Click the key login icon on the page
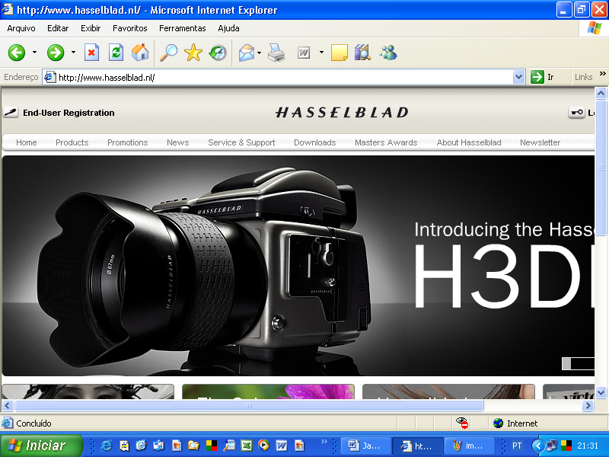This screenshot has width=609, height=457. tap(577, 113)
